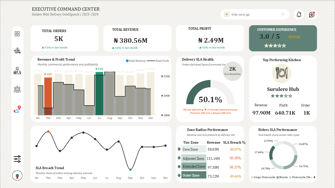335x188 pixels.
Task: Open the notification bell icon
Action: tap(299, 14)
